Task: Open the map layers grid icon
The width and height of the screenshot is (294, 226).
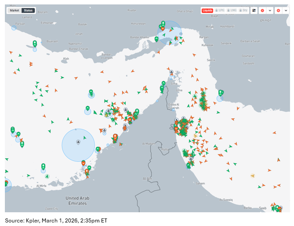Action: pyautogui.click(x=254, y=11)
